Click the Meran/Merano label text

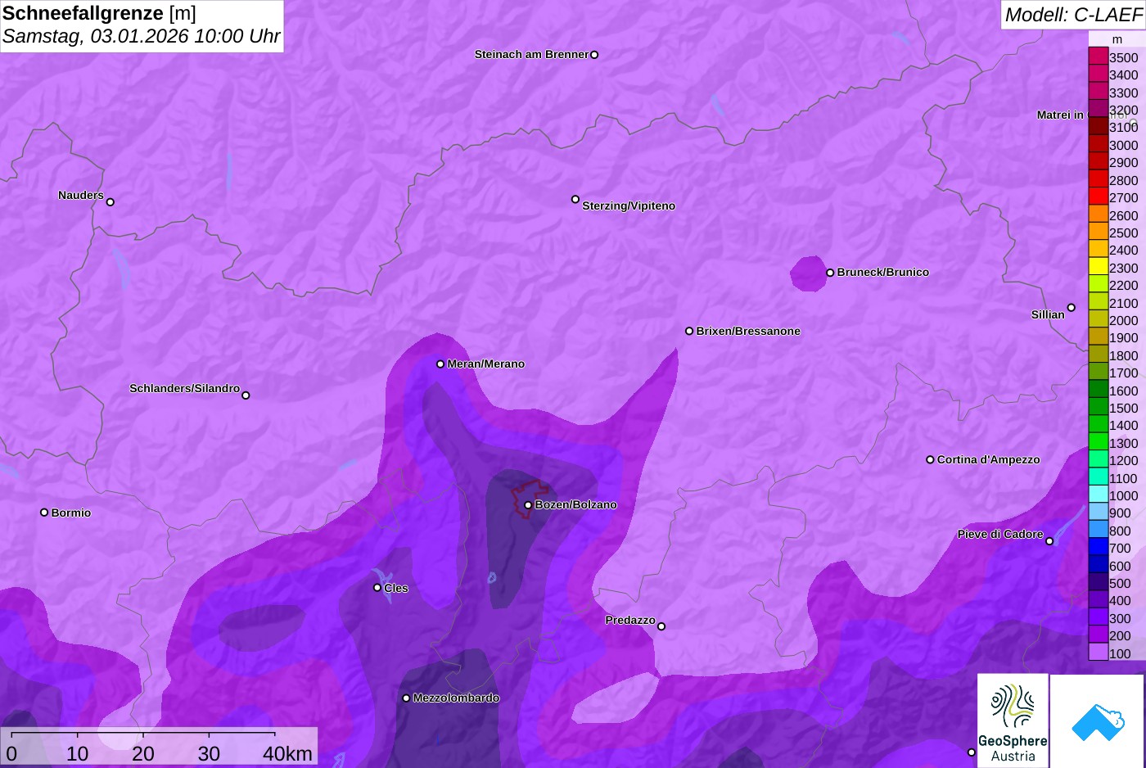click(485, 364)
